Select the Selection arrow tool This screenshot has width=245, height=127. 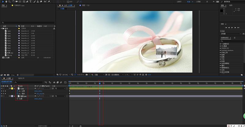point(2,2)
